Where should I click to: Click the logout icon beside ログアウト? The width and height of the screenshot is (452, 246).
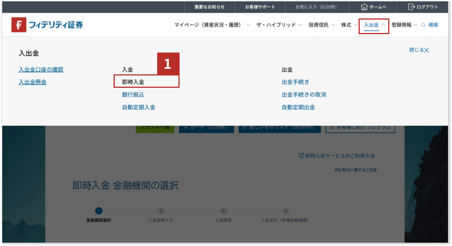pyautogui.click(x=411, y=7)
